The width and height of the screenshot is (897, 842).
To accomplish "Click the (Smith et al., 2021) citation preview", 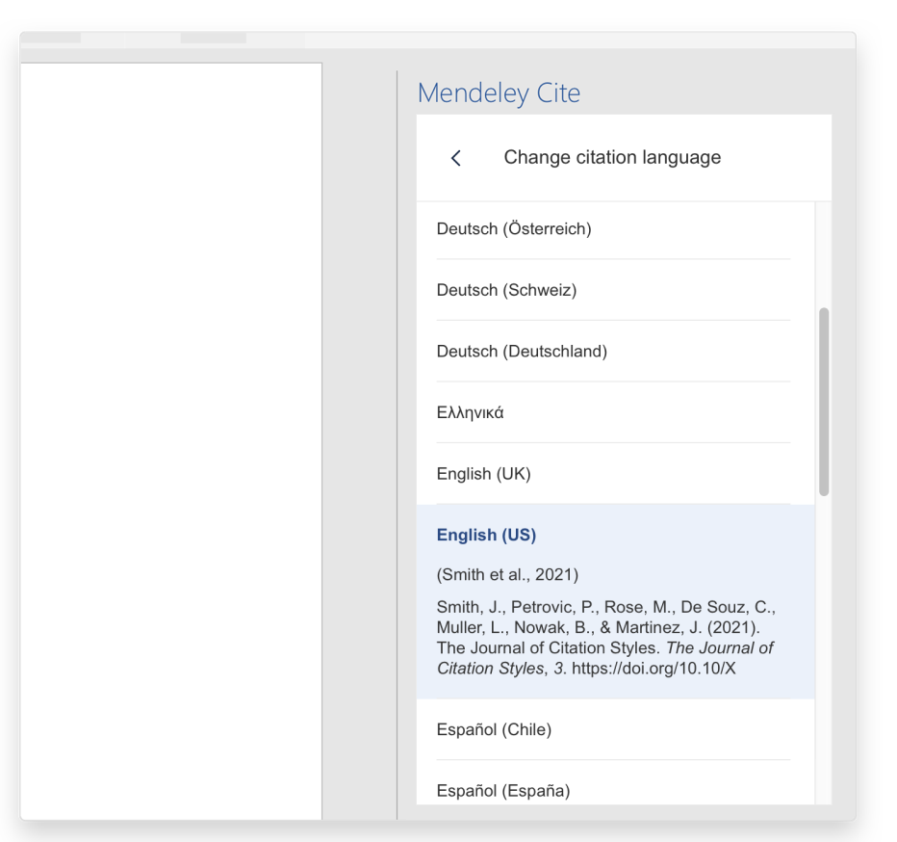I will [506, 574].
